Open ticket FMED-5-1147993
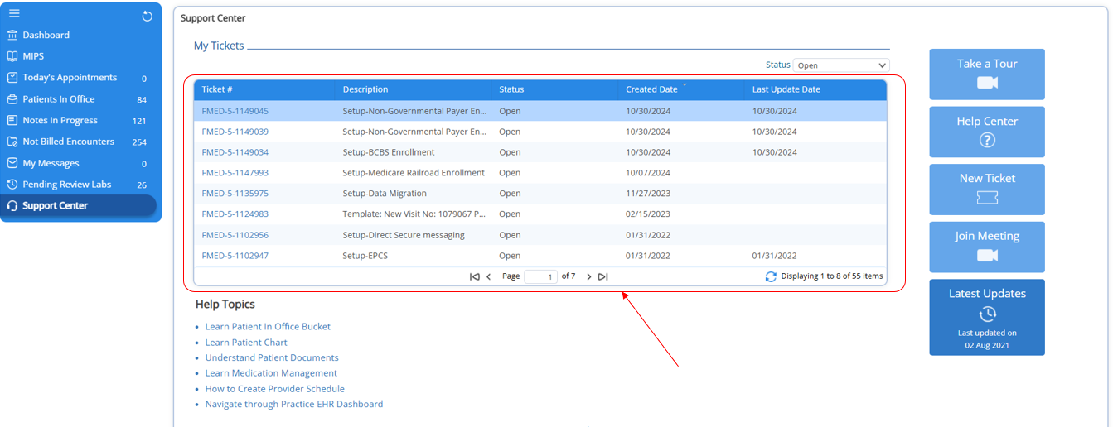Image resolution: width=1113 pixels, height=427 pixels. (x=235, y=173)
